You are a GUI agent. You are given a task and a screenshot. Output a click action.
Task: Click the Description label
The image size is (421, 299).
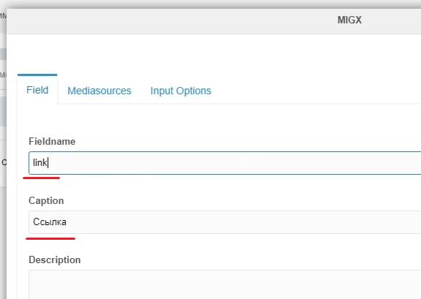tap(54, 260)
